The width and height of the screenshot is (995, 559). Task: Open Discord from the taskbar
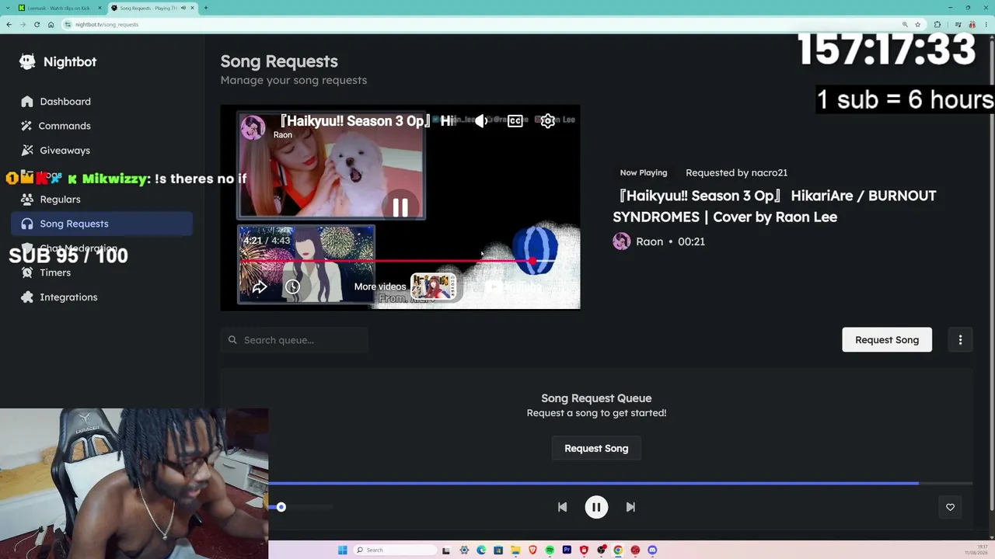click(652, 550)
